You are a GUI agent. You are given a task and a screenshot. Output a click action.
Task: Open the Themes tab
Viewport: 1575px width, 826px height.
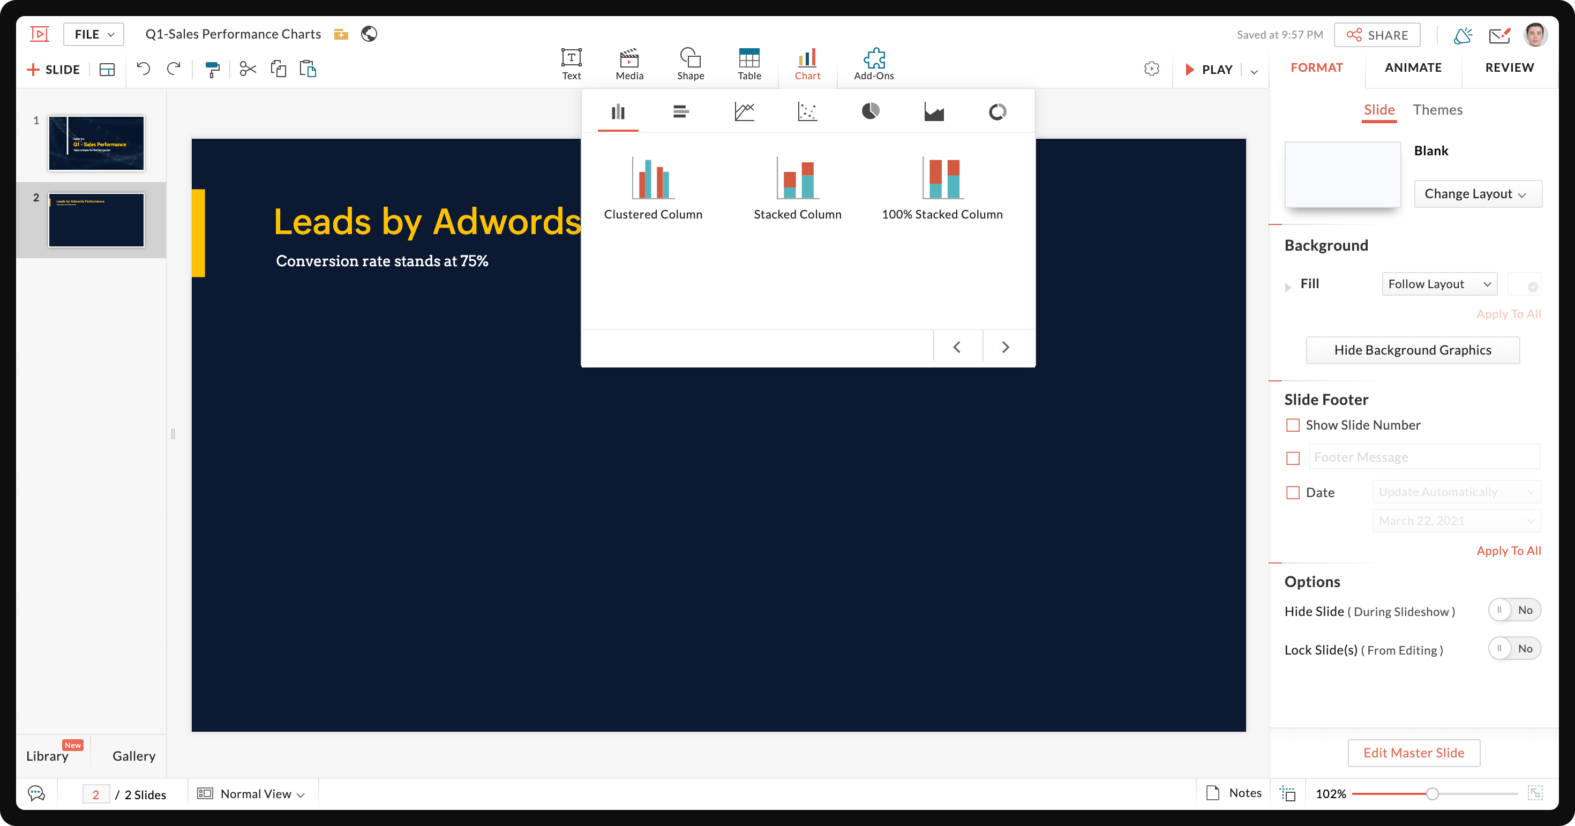(x=1437, y=110)
